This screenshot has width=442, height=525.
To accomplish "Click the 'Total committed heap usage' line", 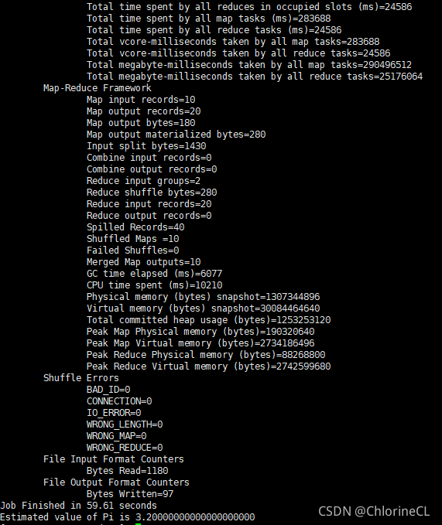I will (x=208, y=320).
